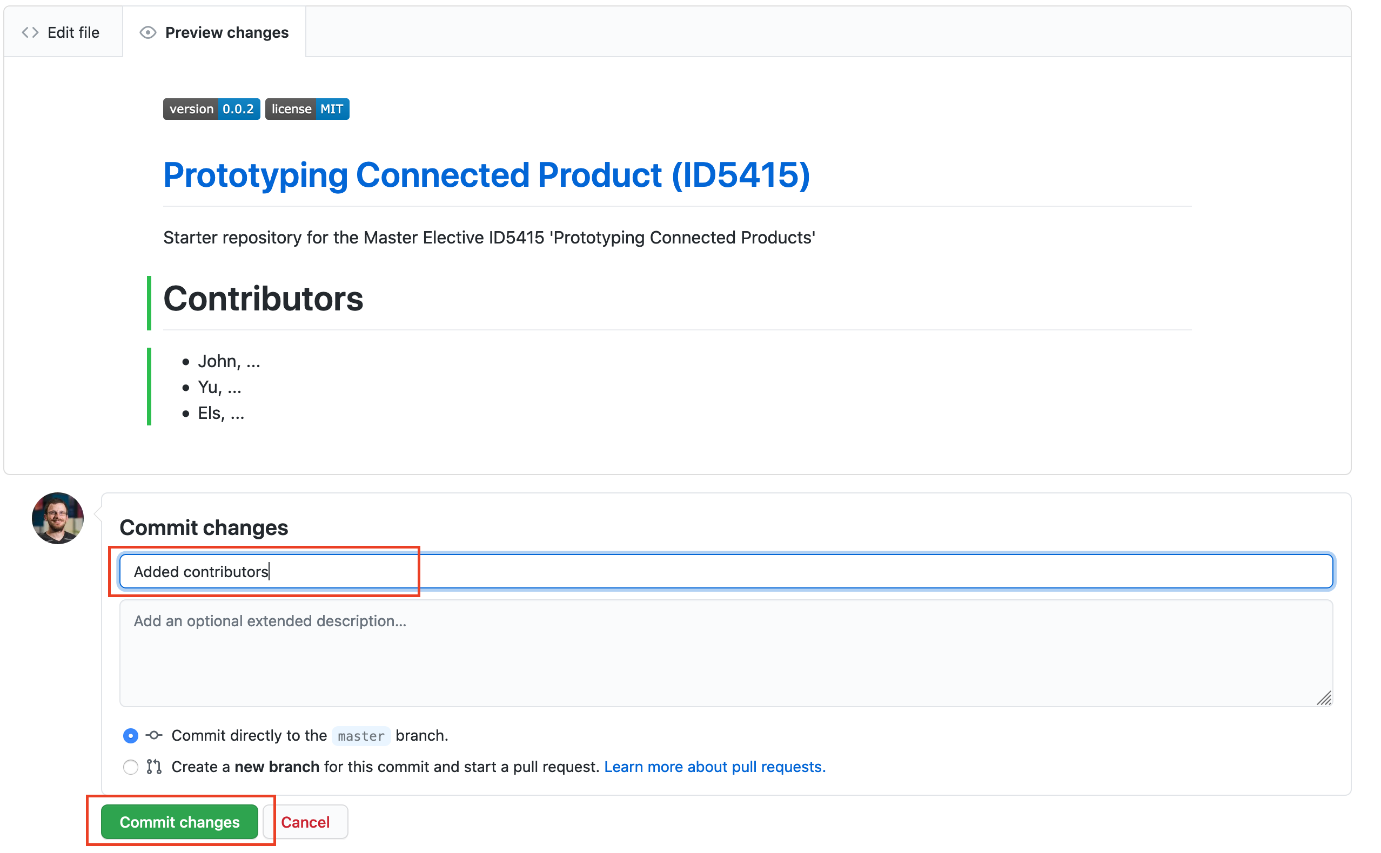Select 'Commit directly to the master branch'
The width and height of the screenshot is (1381, 853).
(130, 735)
